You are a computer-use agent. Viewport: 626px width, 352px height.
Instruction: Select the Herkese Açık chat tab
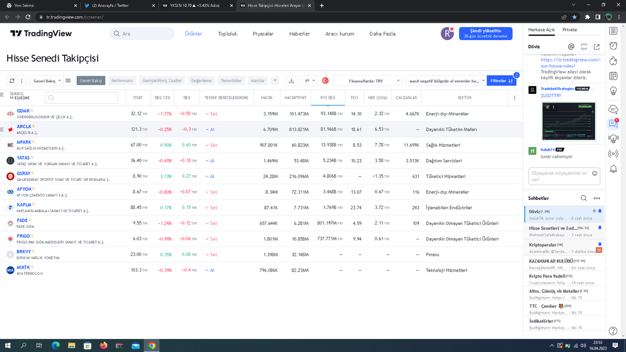pyautogui.click(x=541, y=30)
